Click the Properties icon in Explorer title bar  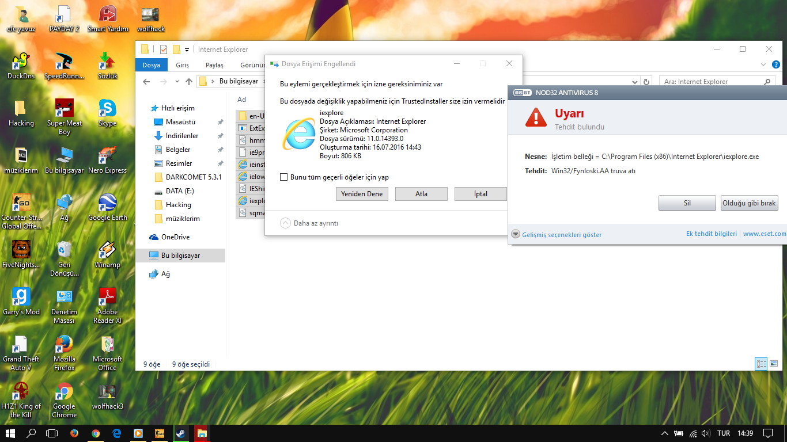[x=164, y=49]
